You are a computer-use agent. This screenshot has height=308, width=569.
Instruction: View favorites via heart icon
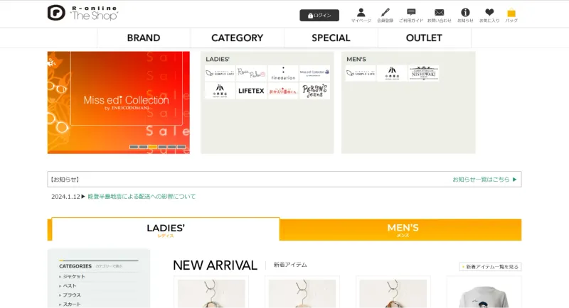coord(489,13)
